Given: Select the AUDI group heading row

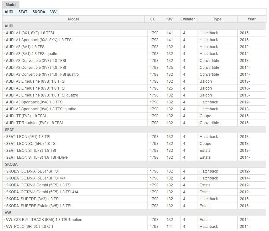Looking at the screenshot, I should [134, 26].
